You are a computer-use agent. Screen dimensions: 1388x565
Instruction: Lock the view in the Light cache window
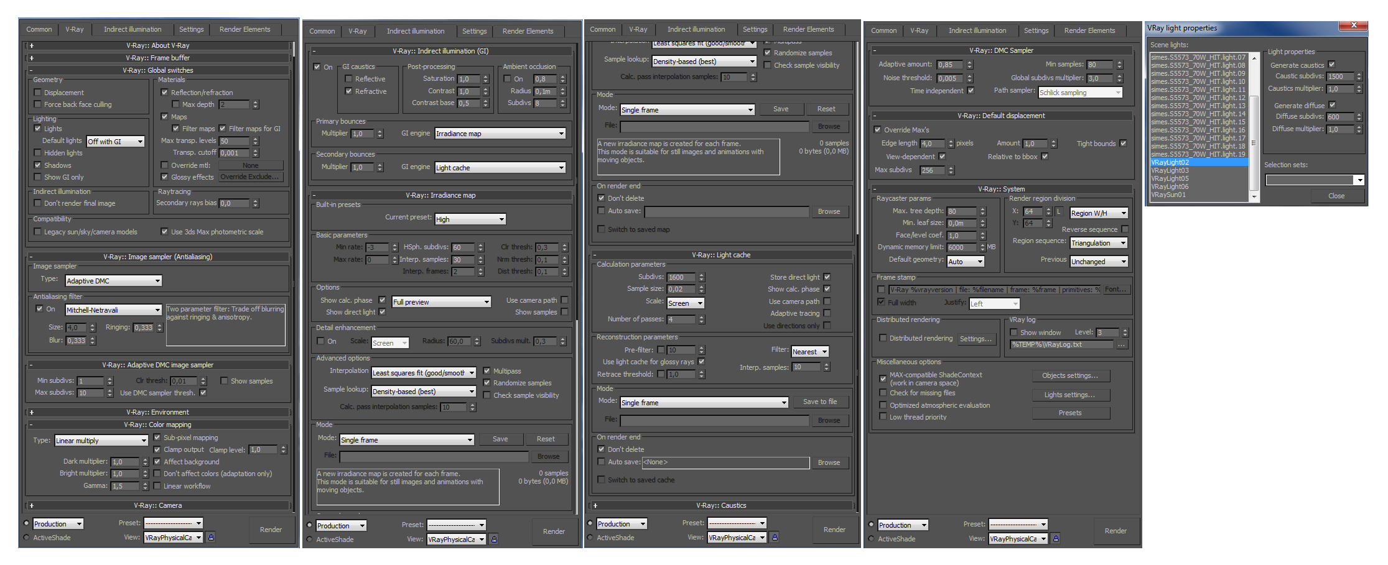[775, 537]
